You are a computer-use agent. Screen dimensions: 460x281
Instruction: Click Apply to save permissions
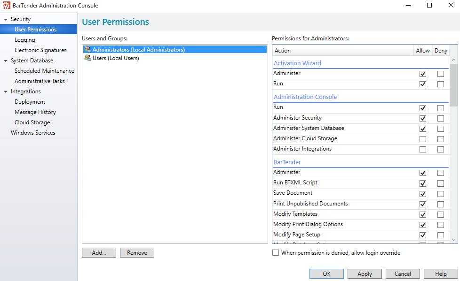(x=365, y=273)
